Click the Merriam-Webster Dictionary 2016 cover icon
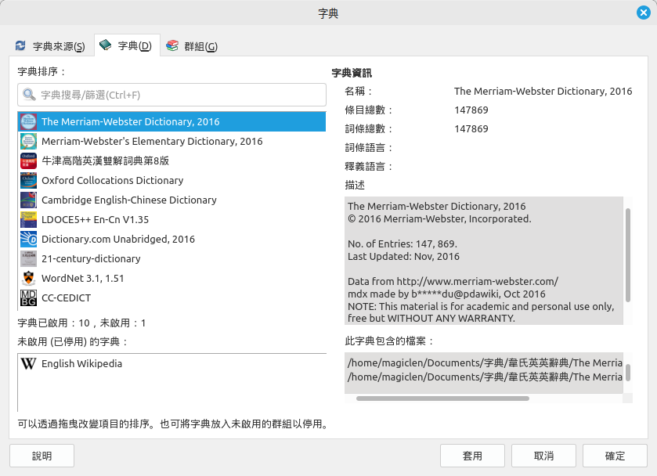The height and width of the screenshot is (476, 657). (x=28, y=121)
